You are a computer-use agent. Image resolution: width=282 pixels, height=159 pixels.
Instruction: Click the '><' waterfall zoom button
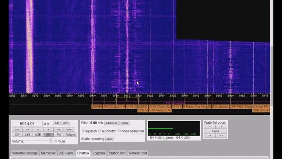pyautogui.click(x=210, y=136)
